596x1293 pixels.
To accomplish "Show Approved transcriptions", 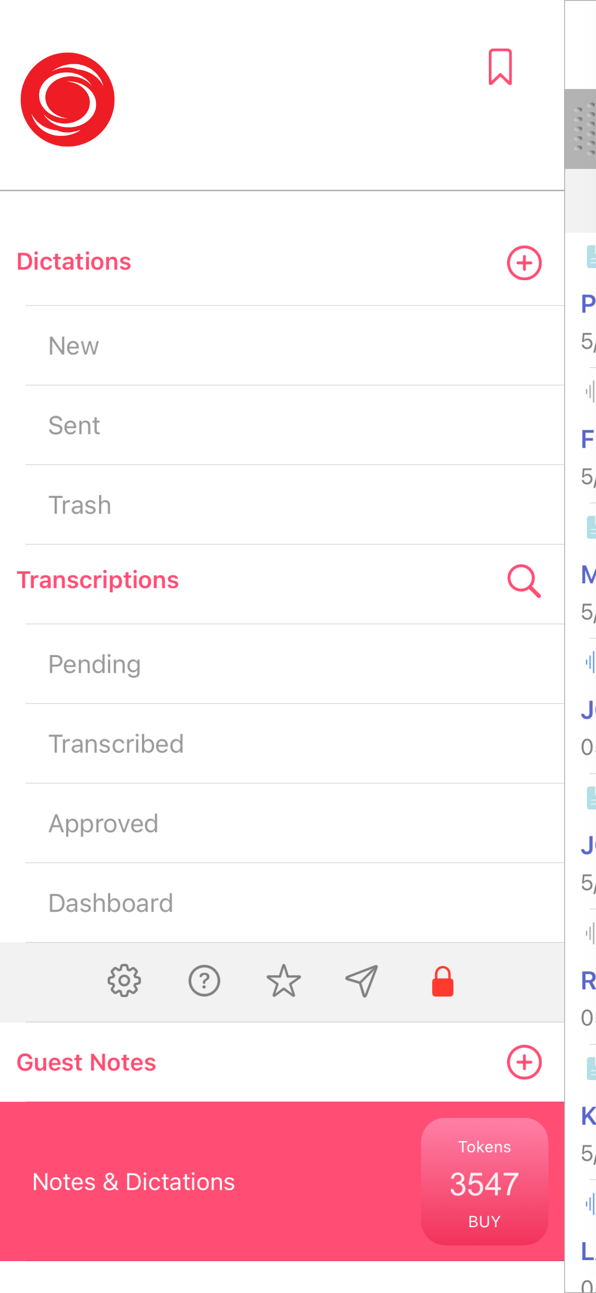I will click(x=104, y=824).
